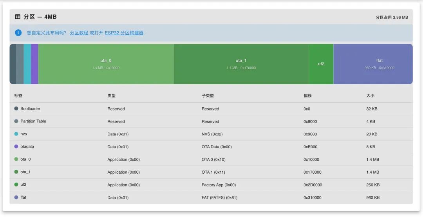This screenshot has width=423, height=217.
Task: Click the FAT (FATFS) (0x81) subtype cell
Action: tap(220, 197)
